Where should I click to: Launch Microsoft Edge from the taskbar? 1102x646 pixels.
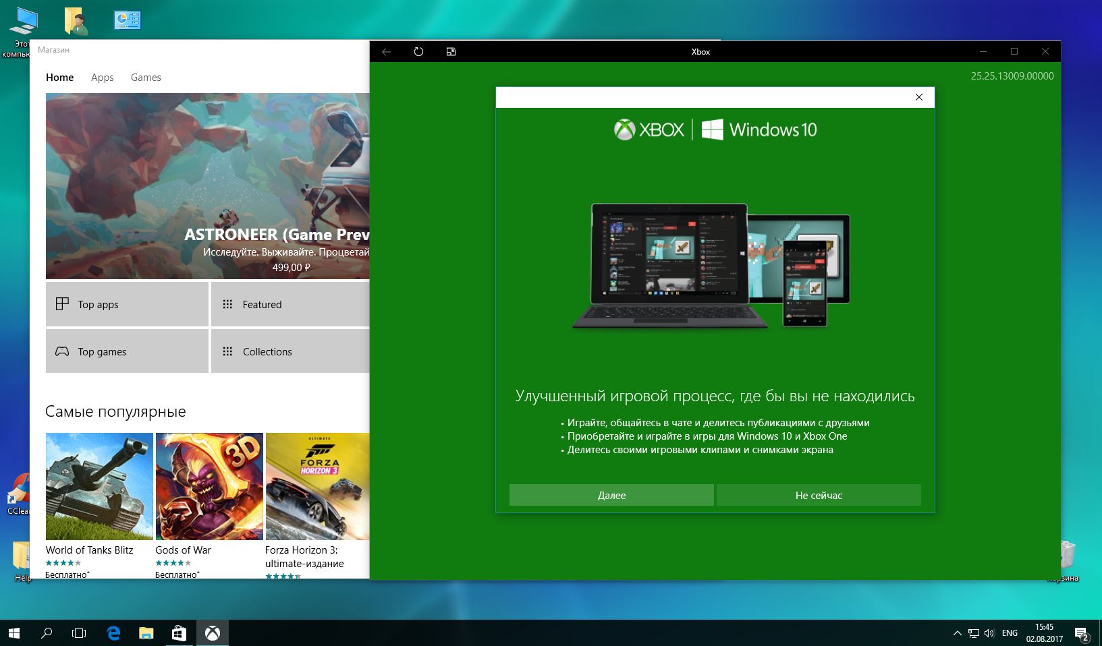pos(113,633)
